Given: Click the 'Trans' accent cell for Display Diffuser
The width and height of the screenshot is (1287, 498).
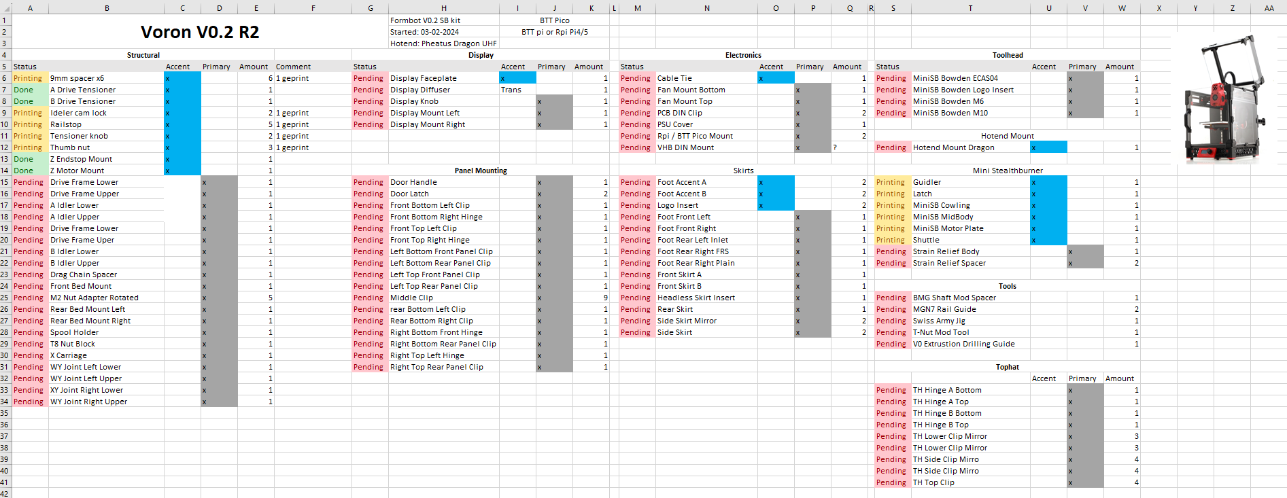Looking at the screenshot, I should tap(517, 90).
